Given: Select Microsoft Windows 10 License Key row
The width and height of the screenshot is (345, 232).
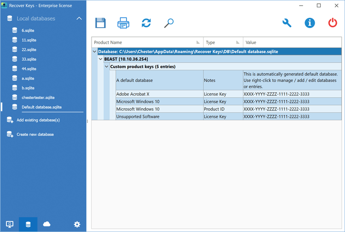Looking at the screenshot, I should point(228,101).
